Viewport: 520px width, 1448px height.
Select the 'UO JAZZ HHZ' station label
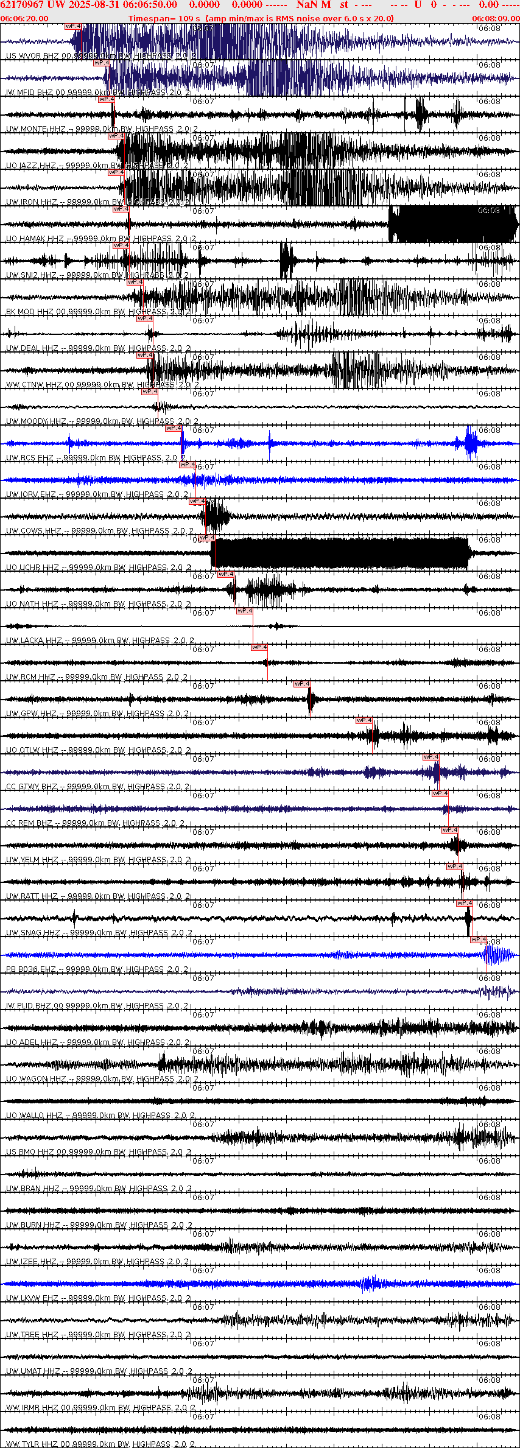31,166
